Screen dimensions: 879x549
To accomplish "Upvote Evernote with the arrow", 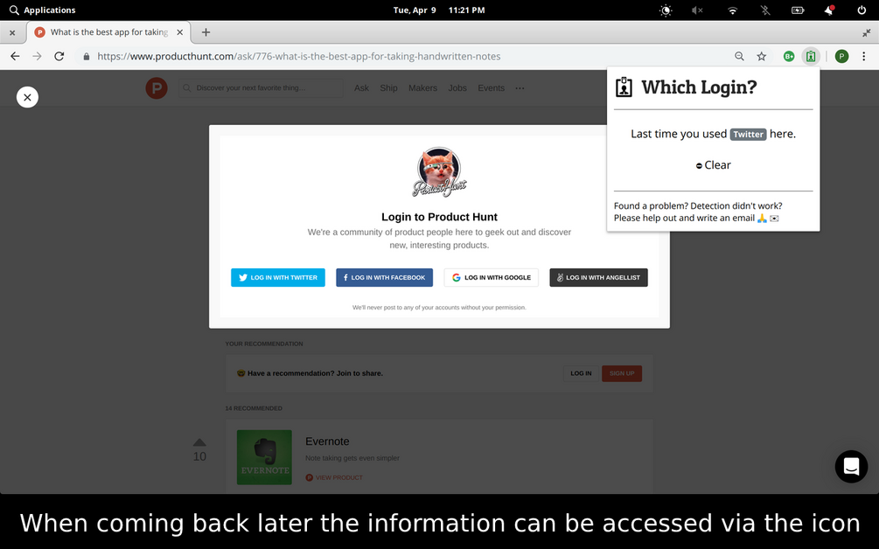I will (x=199, y=442).
